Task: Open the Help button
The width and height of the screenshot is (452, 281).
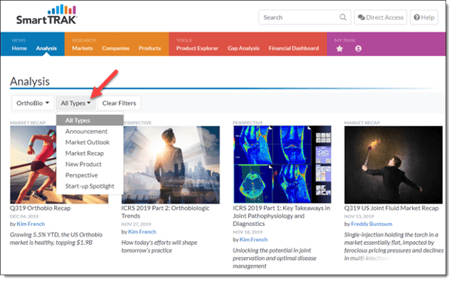Action: 424,17
